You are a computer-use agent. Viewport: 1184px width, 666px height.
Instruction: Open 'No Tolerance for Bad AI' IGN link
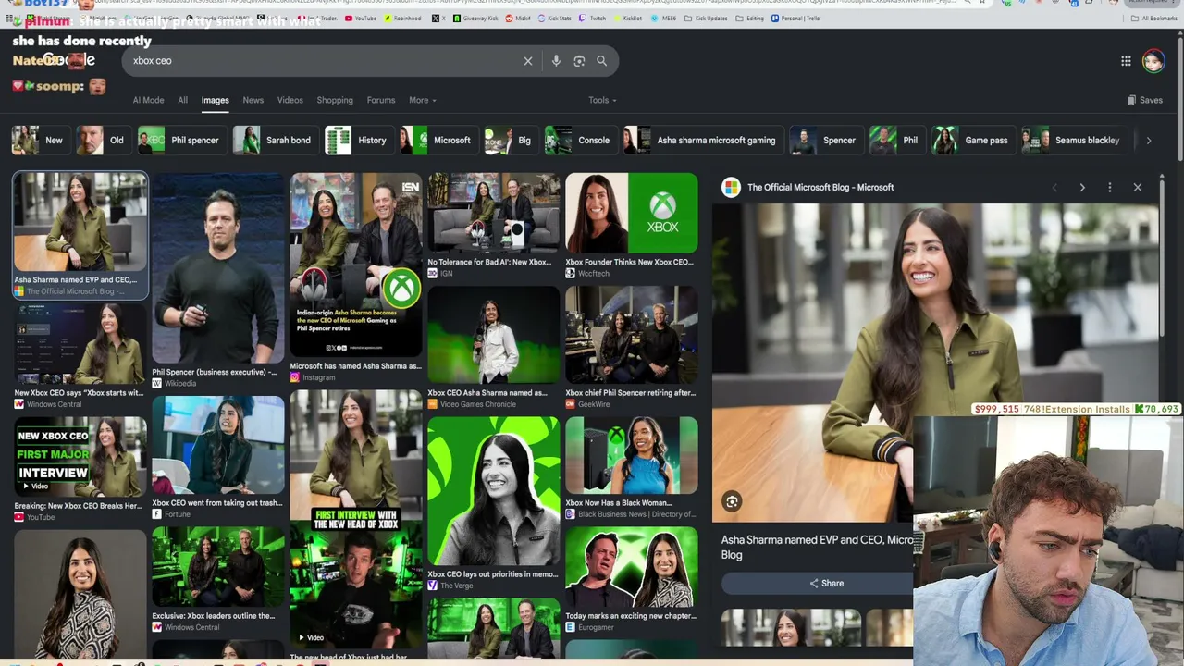point(489,262)
